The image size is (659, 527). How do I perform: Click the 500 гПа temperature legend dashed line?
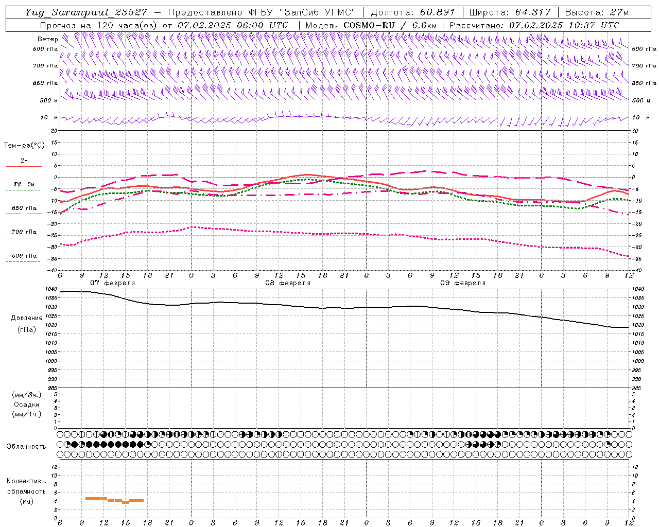23,261
